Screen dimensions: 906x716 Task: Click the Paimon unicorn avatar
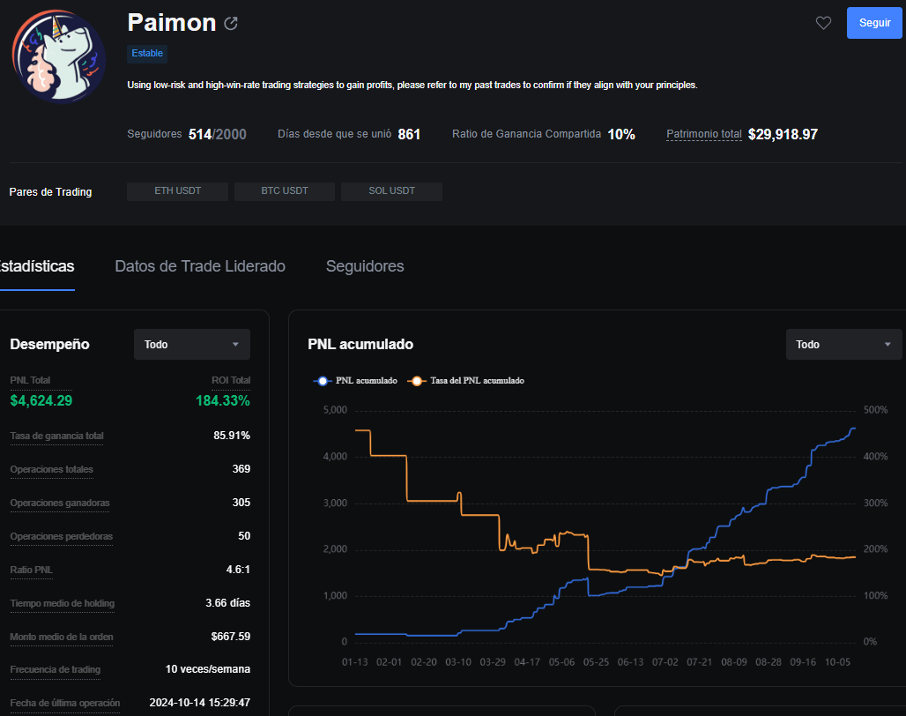[x=58, y=56]
